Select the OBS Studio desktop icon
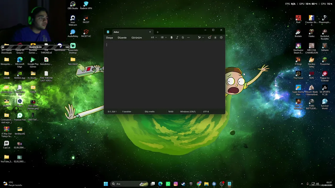Viewport: 335px width, 188px height. [x=73, y=5]
